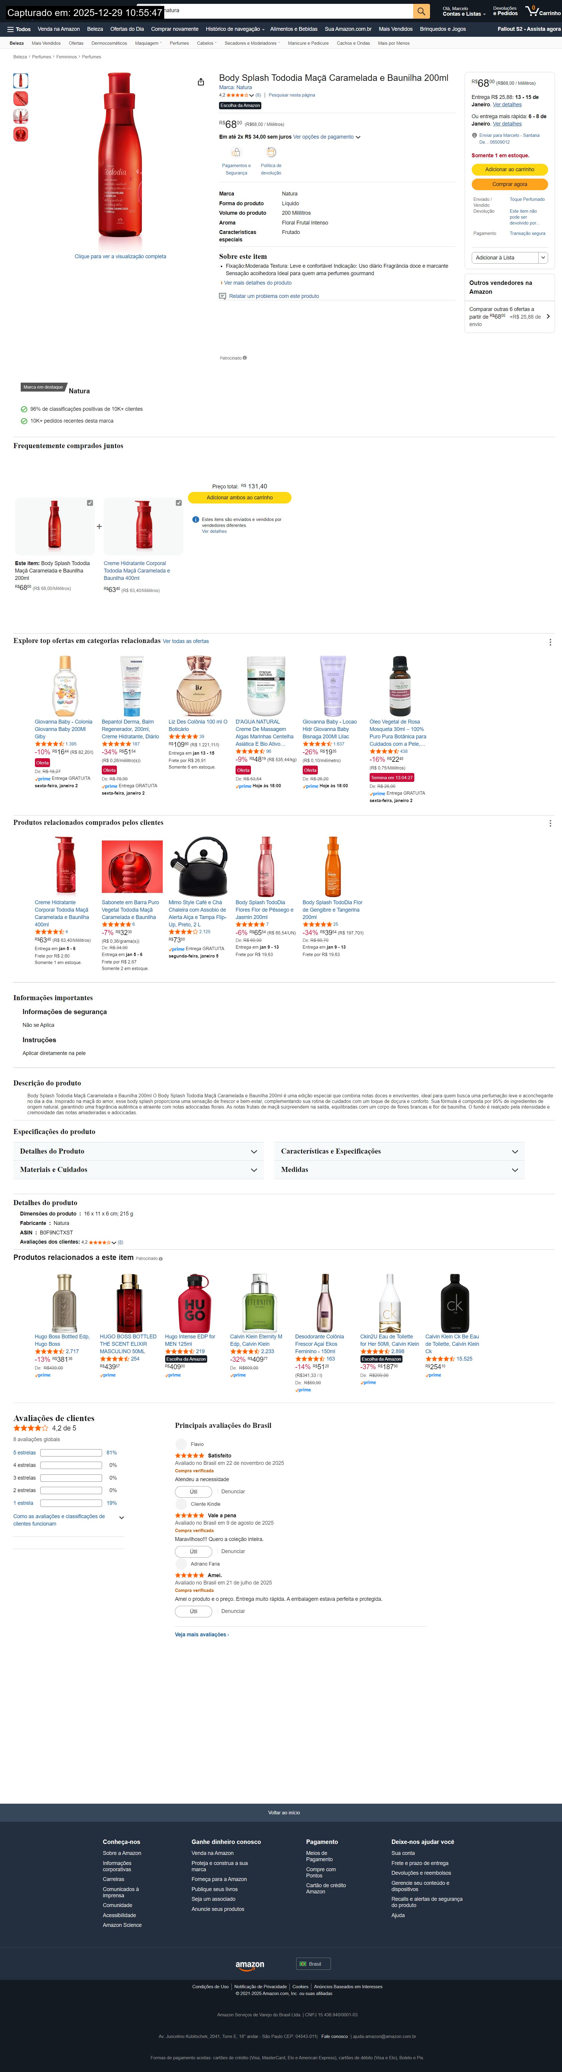This screenshot has height=2072, width=562.
Task: Toggle checkbox on Body Splash bundle item
Action: pyautogui.click(x=90, y=503)
